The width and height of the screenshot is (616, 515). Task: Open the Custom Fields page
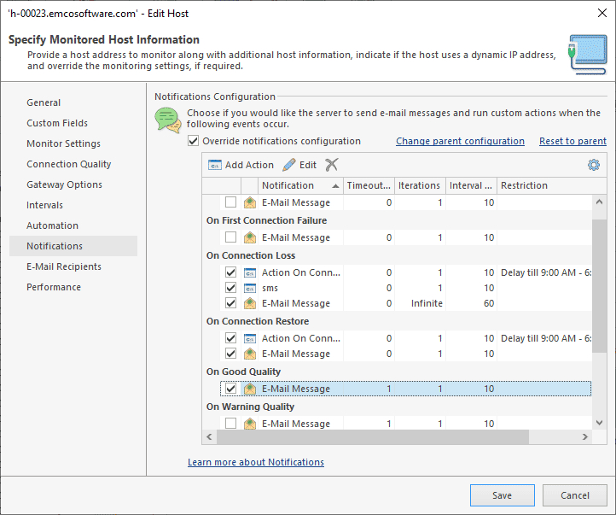click(73, 123)
